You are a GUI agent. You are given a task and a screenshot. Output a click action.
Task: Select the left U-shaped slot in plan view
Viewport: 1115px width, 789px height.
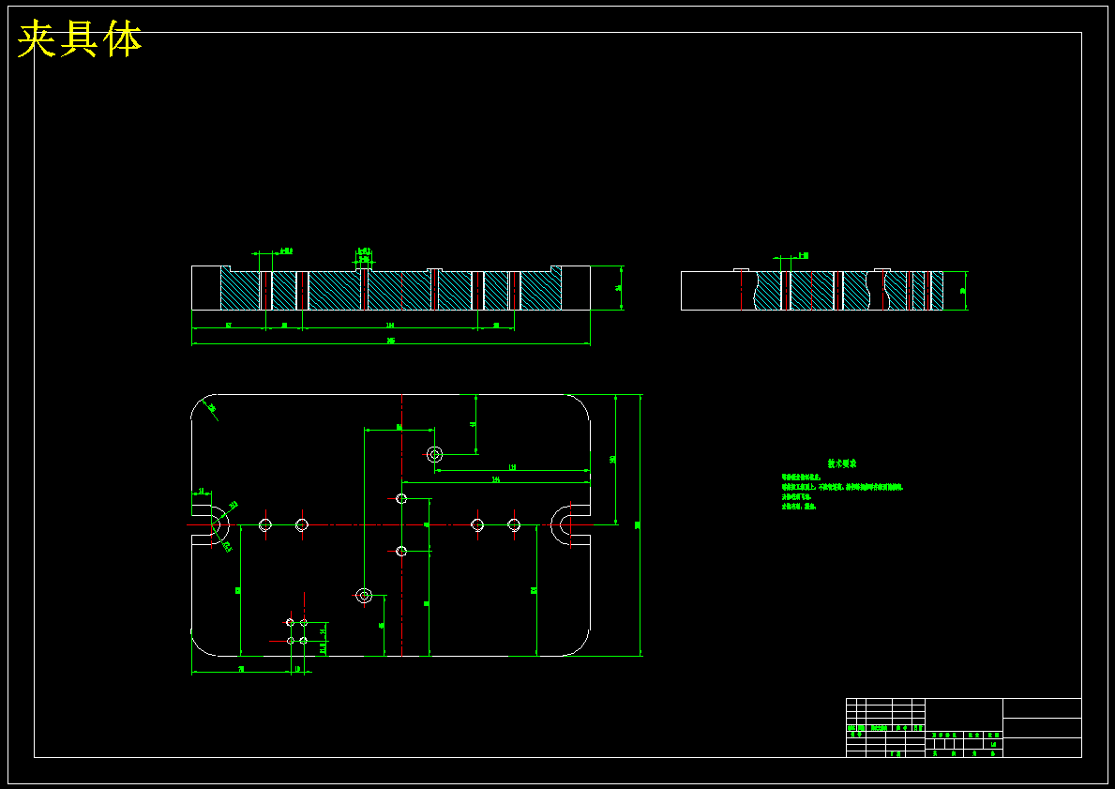(210, 525)
